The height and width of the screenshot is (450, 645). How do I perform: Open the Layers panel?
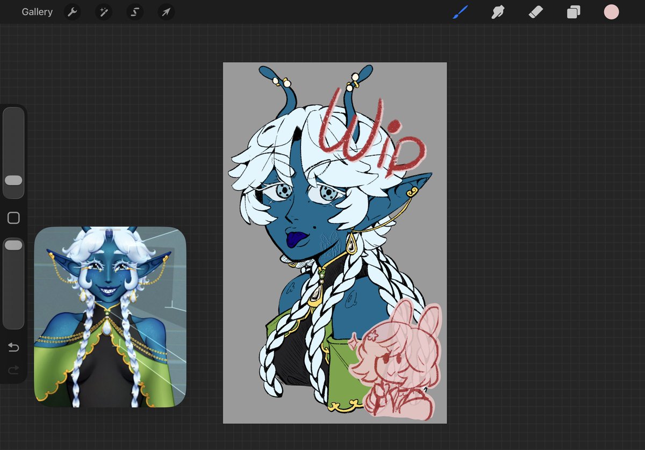click(x=574, y=12)
